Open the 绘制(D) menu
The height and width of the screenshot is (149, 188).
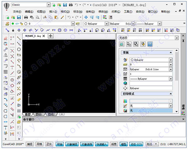coord(91,12)
